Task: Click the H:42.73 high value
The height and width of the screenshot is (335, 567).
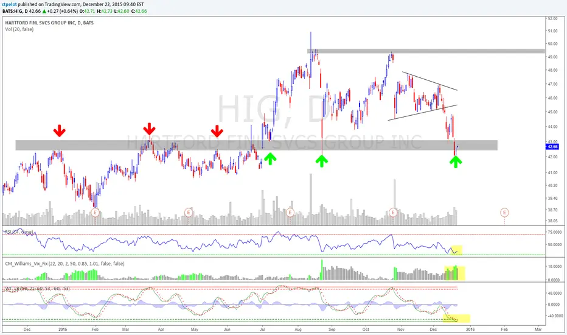Action: click(x=104, y=11)
